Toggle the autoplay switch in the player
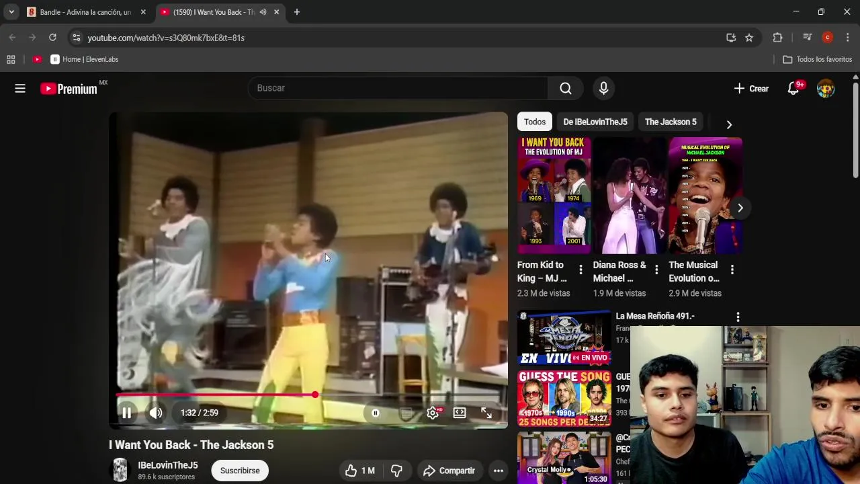Image resolution: width=860 pixels, height=484 pixels. coord(376,413)
